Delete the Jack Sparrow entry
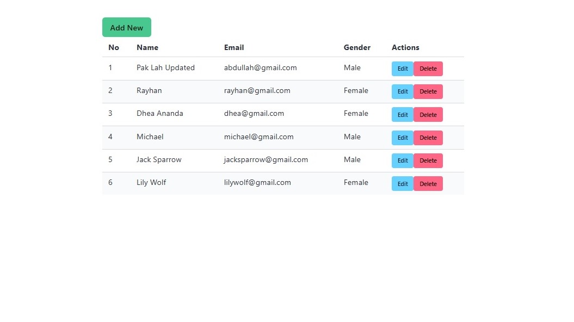The image size is (574, 322). click(428, 160)
